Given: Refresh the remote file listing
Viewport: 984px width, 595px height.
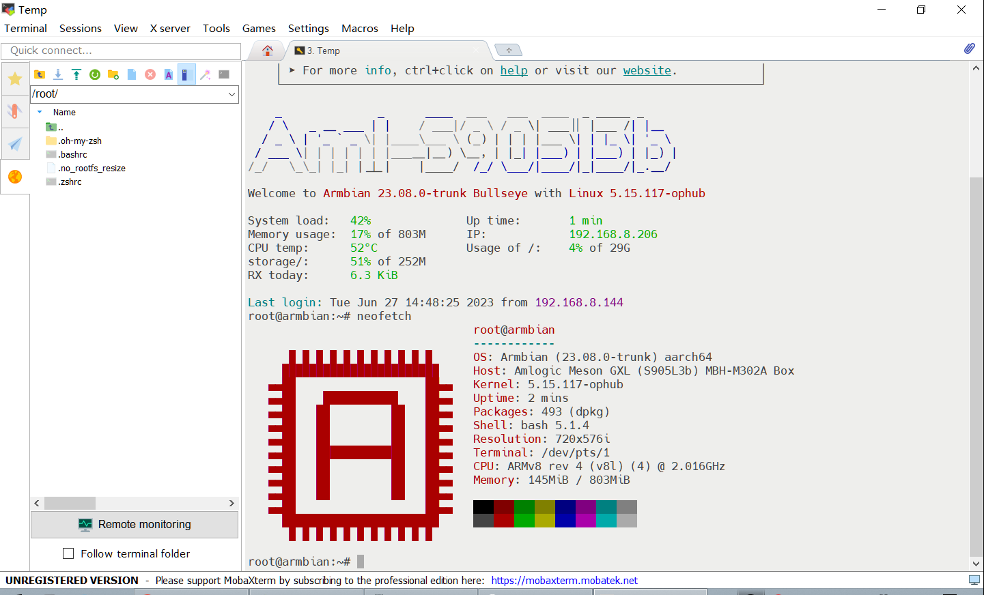Looking at the screenshot, I should click(x=95, y=74).
